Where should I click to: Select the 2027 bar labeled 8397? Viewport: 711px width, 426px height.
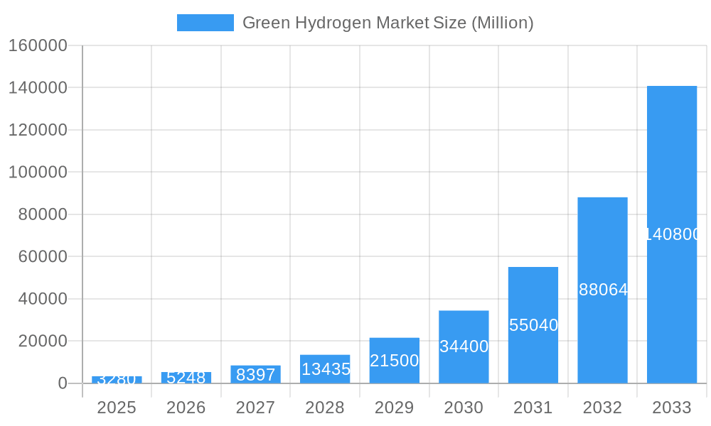(x=256, y=374)
